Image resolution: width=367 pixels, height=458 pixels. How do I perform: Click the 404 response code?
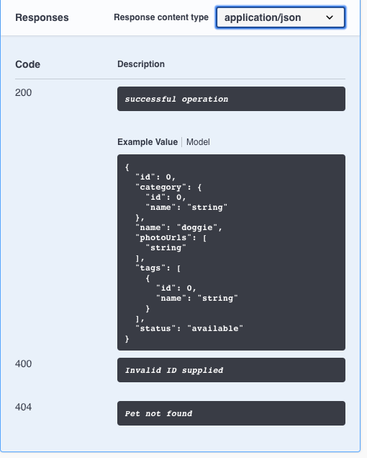point(23,408)
